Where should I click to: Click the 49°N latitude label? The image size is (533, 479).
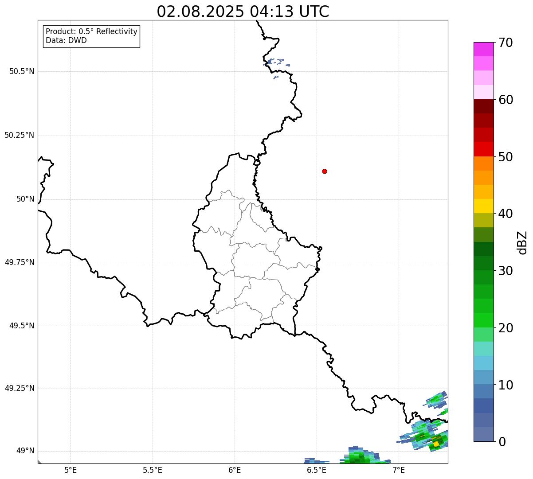pyautogui.click(x=25, y=451)
